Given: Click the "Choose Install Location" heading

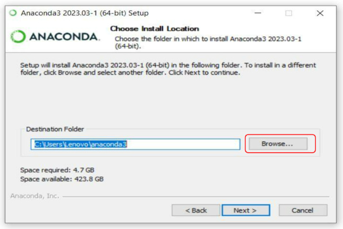Looking at the screenshot, I should (x=154, y=29).
